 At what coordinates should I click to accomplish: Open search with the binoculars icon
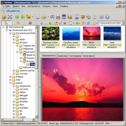[52, 17]
